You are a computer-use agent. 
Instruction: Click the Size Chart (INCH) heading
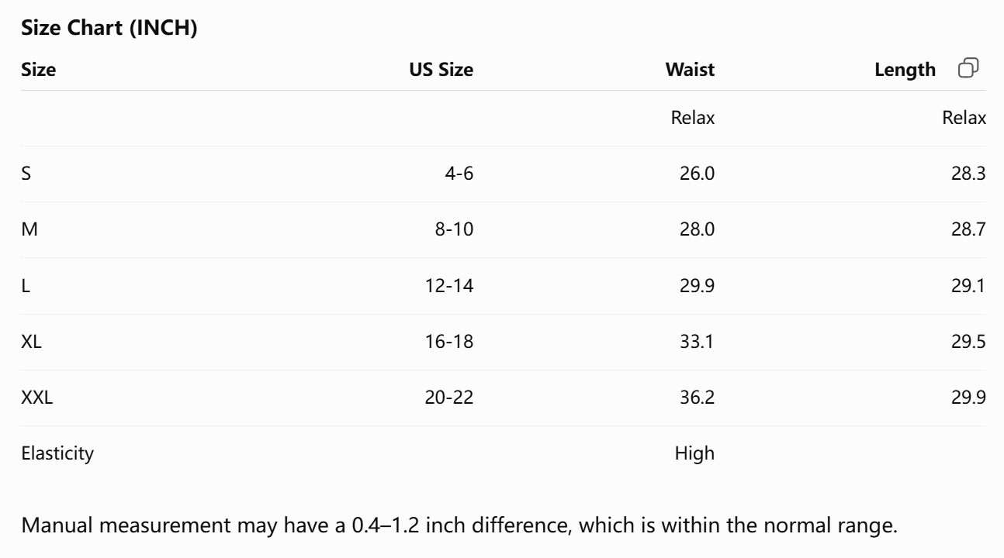pyautogui.click(x=109, y=29)
